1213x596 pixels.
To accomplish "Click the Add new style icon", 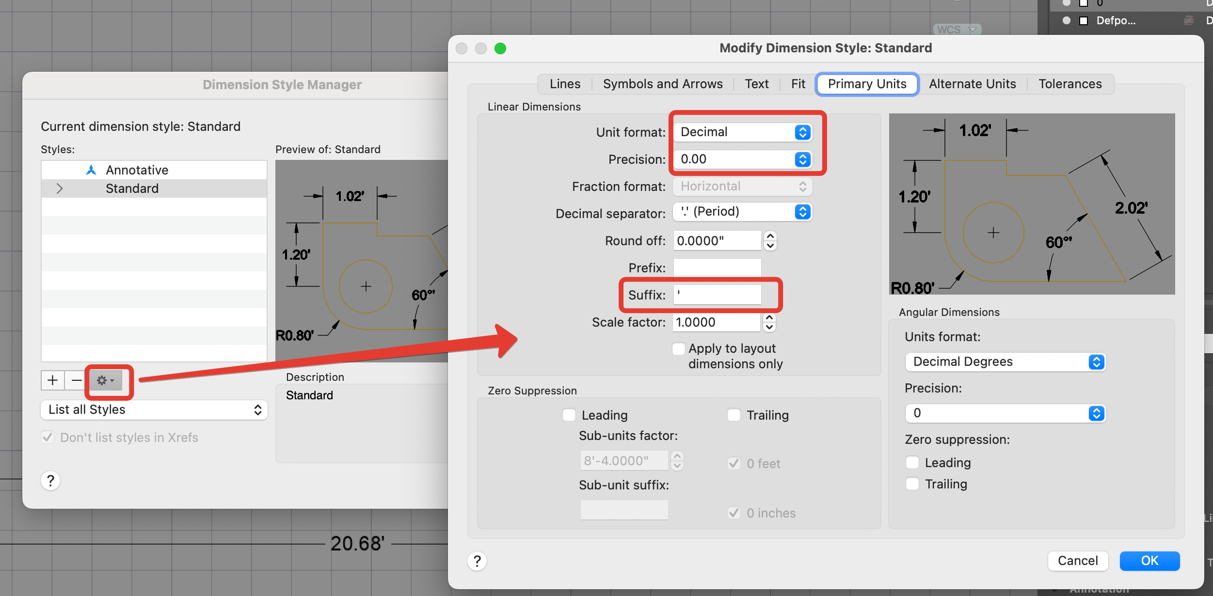I will (52, 380).
